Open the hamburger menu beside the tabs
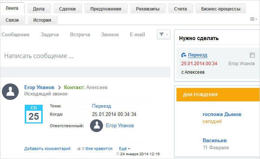This screenshot has width=260, height=159. pyautogui.click(x=253, y=19)
